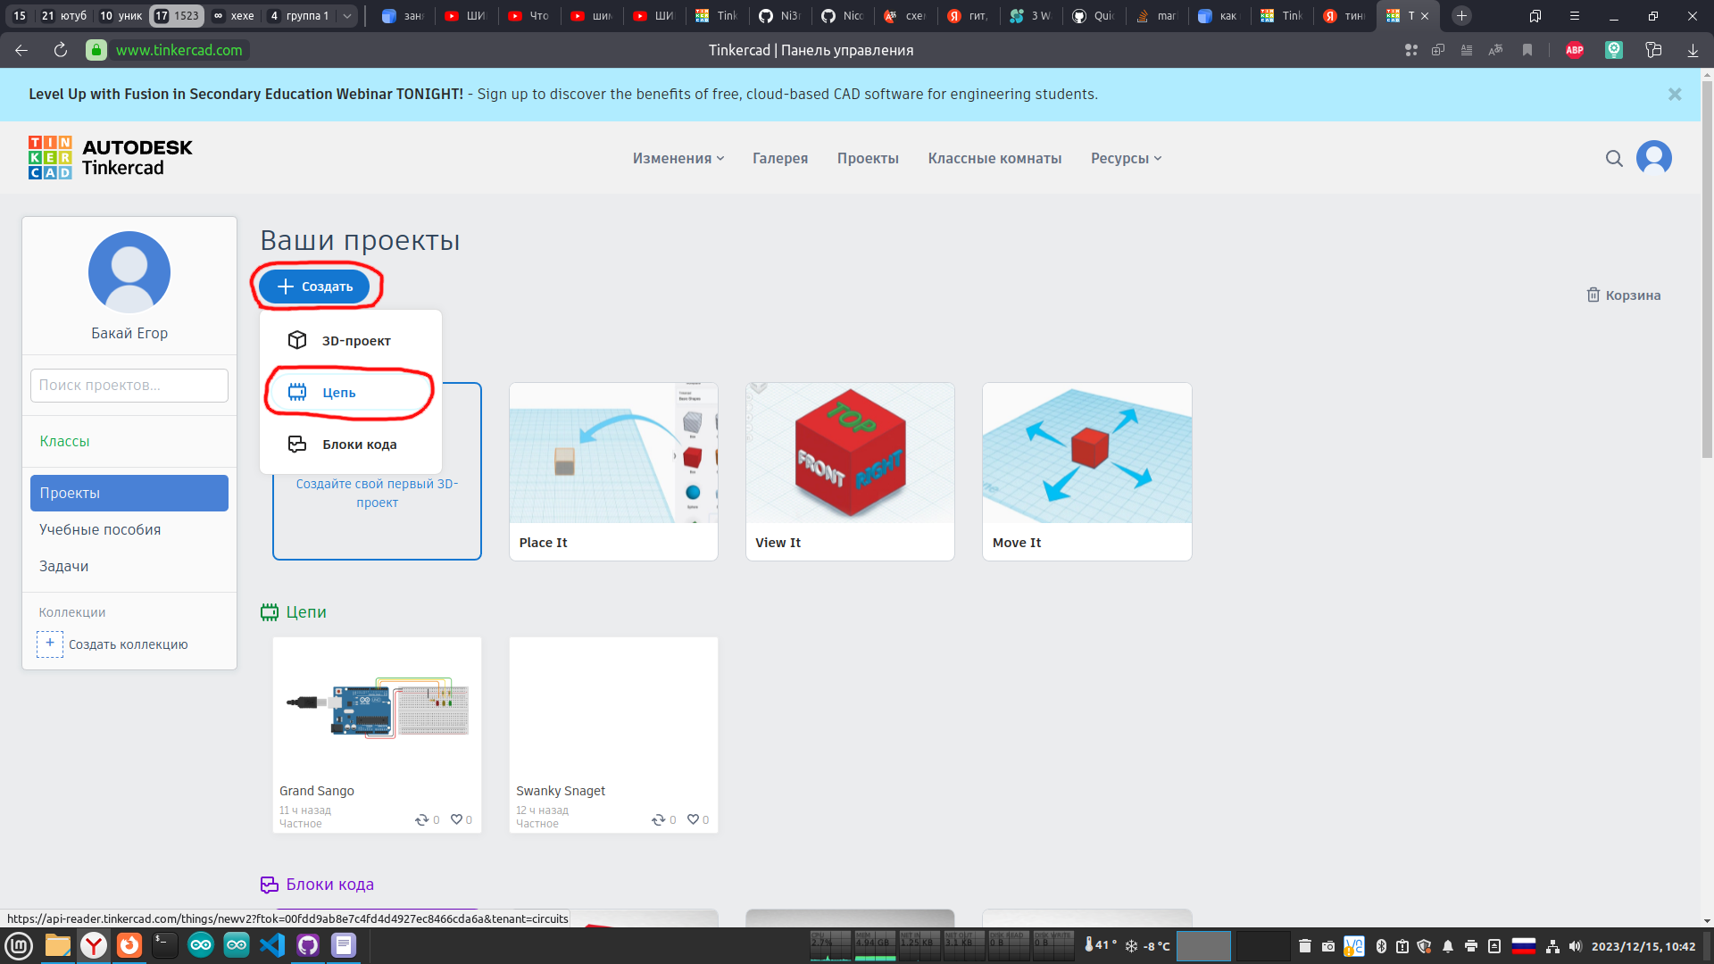The height and width of the screenshot is (964, 1714).
Task: Expand the Изменения dropdown
Action: [678, 158]
